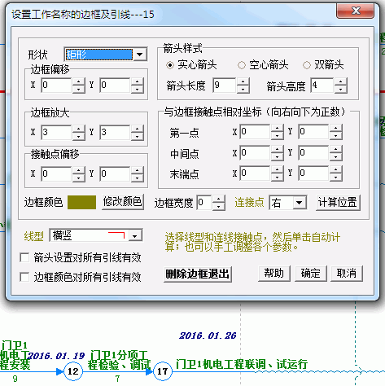Image resolution: width=385 pixels, height=386 pixels.
Task: Decrease 接触点偏移 Y value
Action: 138,178
